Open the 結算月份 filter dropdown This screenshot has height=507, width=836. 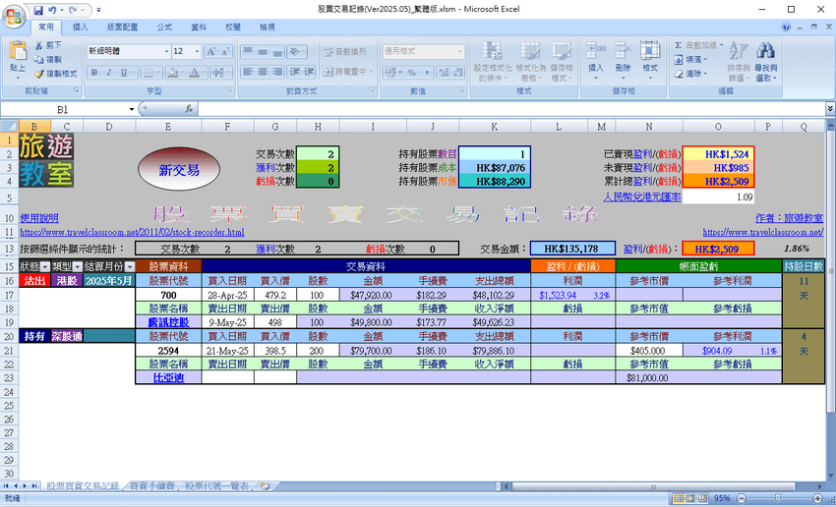[x=130, y=267]
